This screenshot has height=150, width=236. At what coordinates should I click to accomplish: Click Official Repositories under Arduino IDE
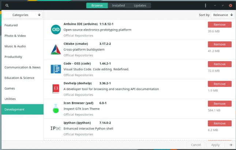78,36
